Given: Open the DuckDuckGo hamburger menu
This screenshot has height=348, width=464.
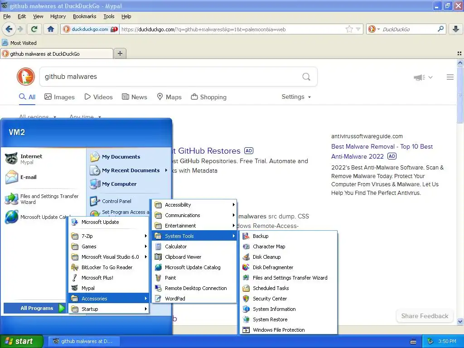Looking at the screenshot, I should pyautogui.click(x=450, y=77).
